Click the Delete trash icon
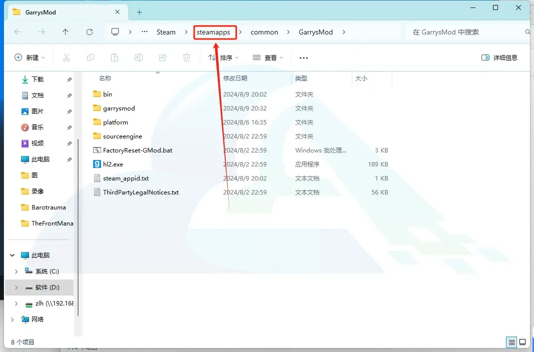The width and height of the screenshot is (534, 352). pyautogui.click(x=186, y=58)
